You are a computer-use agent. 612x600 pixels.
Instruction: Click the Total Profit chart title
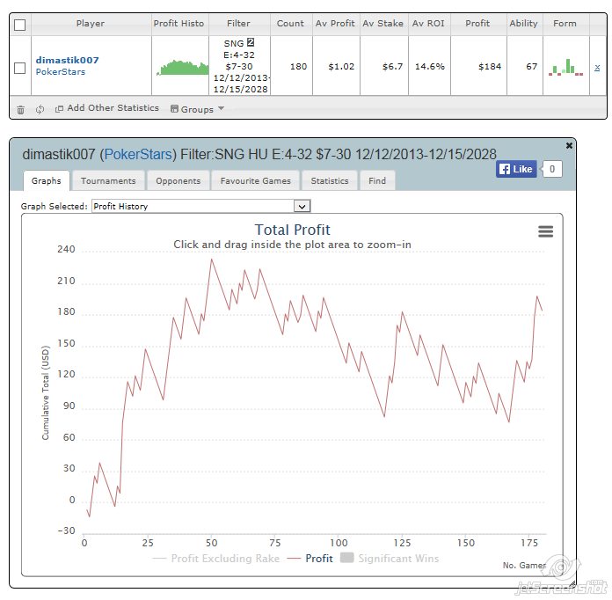(292, 230)
